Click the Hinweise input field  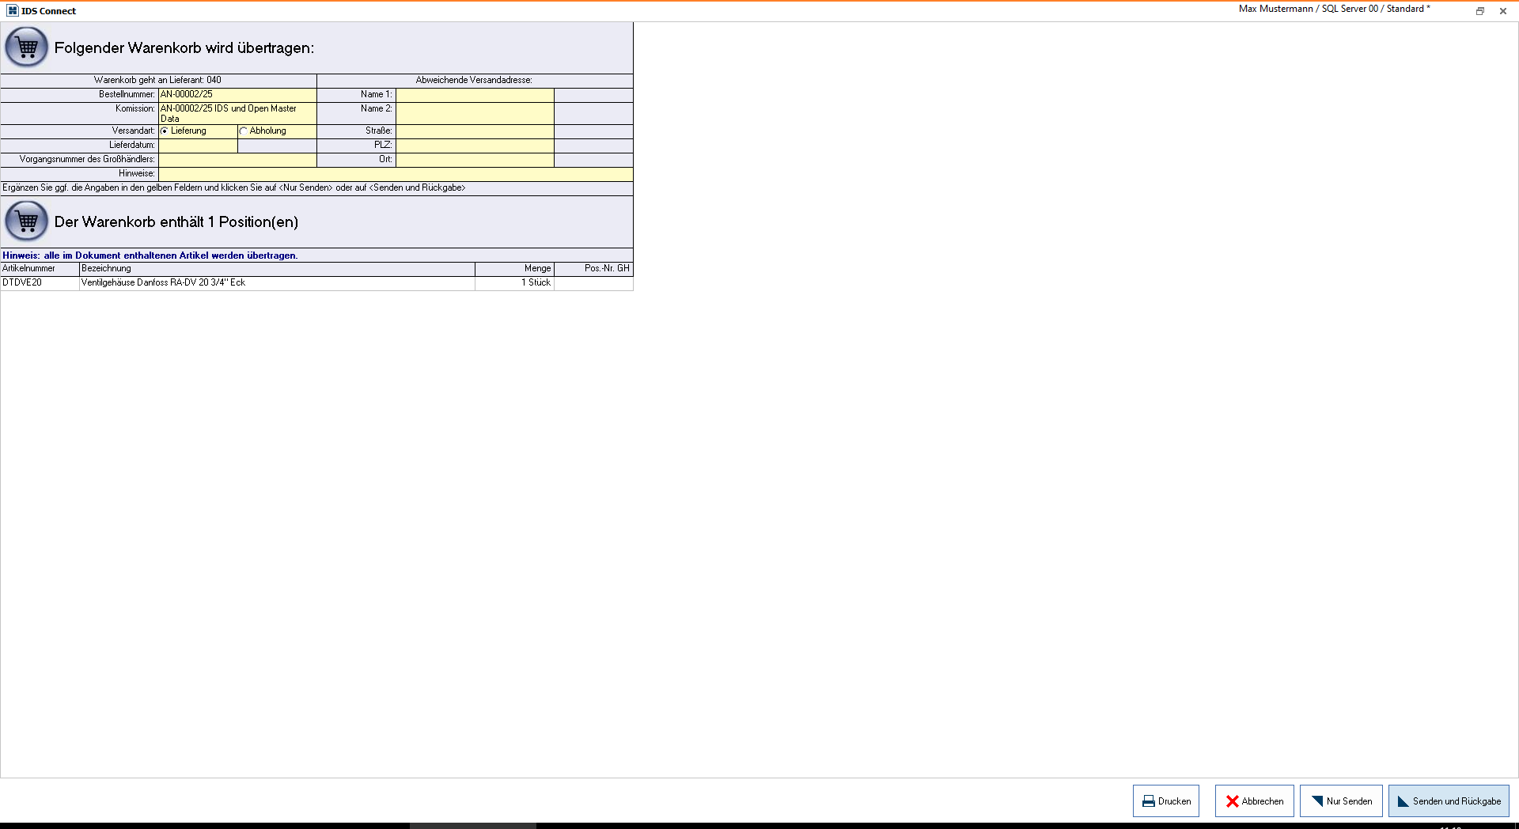(x=396, y=174)
